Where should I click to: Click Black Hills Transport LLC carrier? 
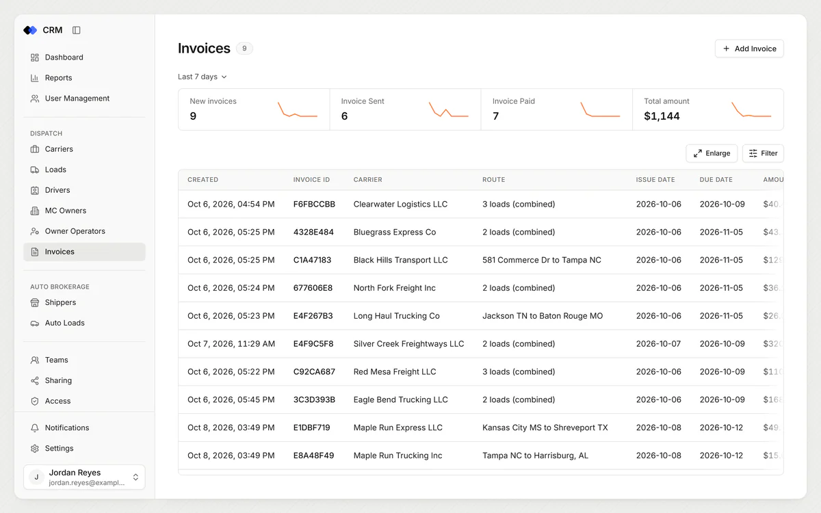coord(400,260)
